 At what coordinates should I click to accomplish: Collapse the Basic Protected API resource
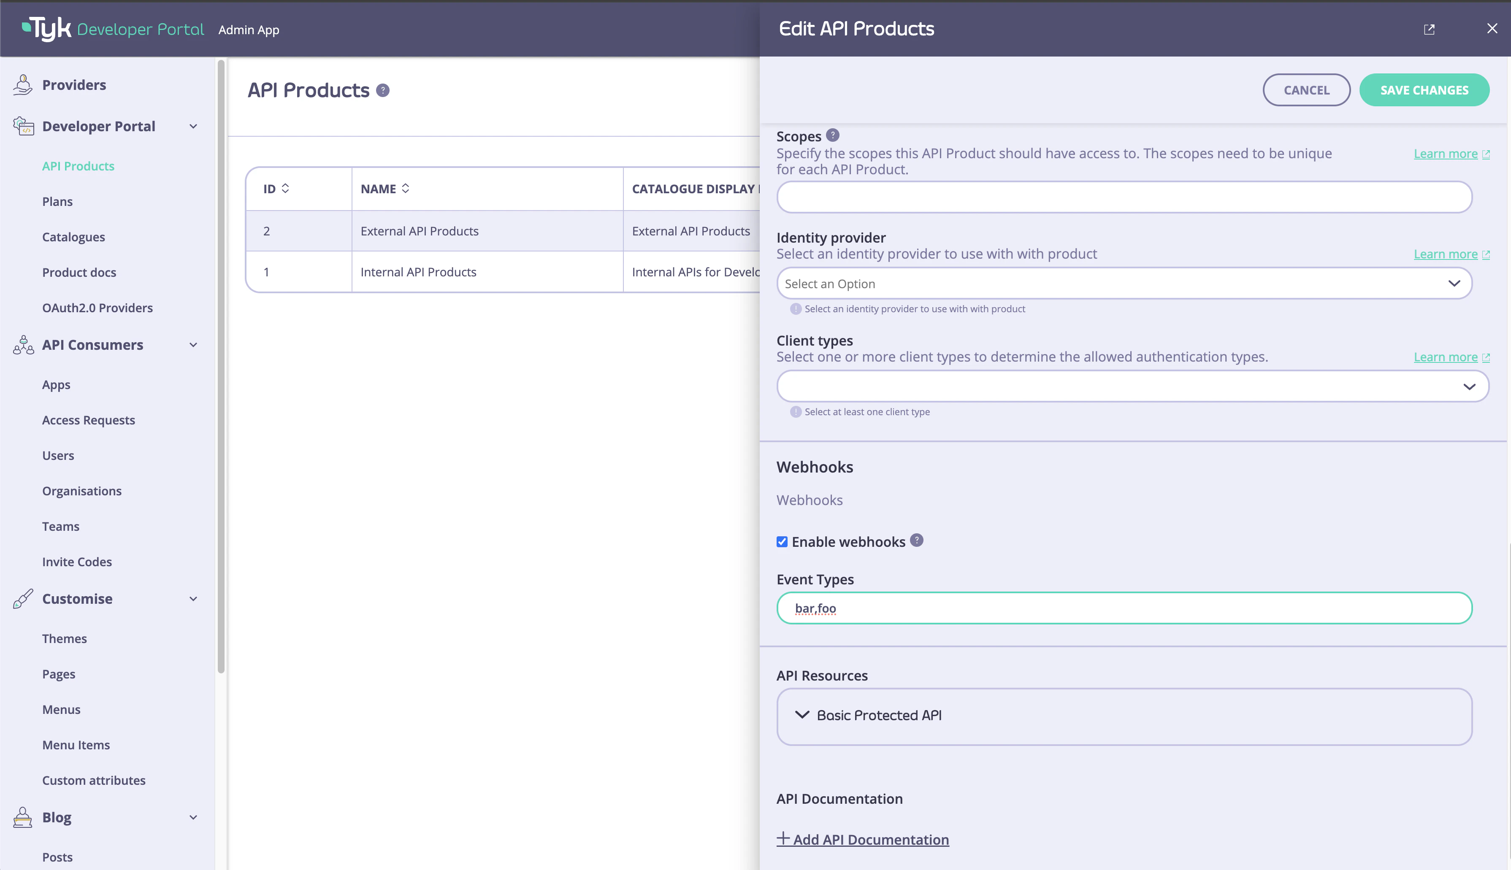point(801,715)
